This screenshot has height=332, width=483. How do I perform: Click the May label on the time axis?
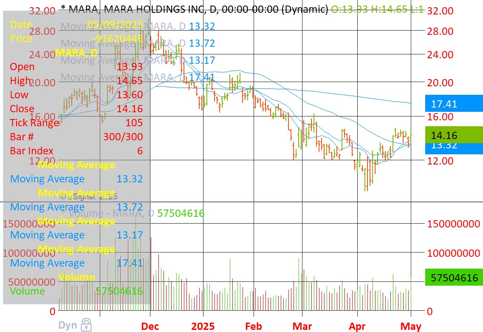pyautogui.click(x=411, y=326)
